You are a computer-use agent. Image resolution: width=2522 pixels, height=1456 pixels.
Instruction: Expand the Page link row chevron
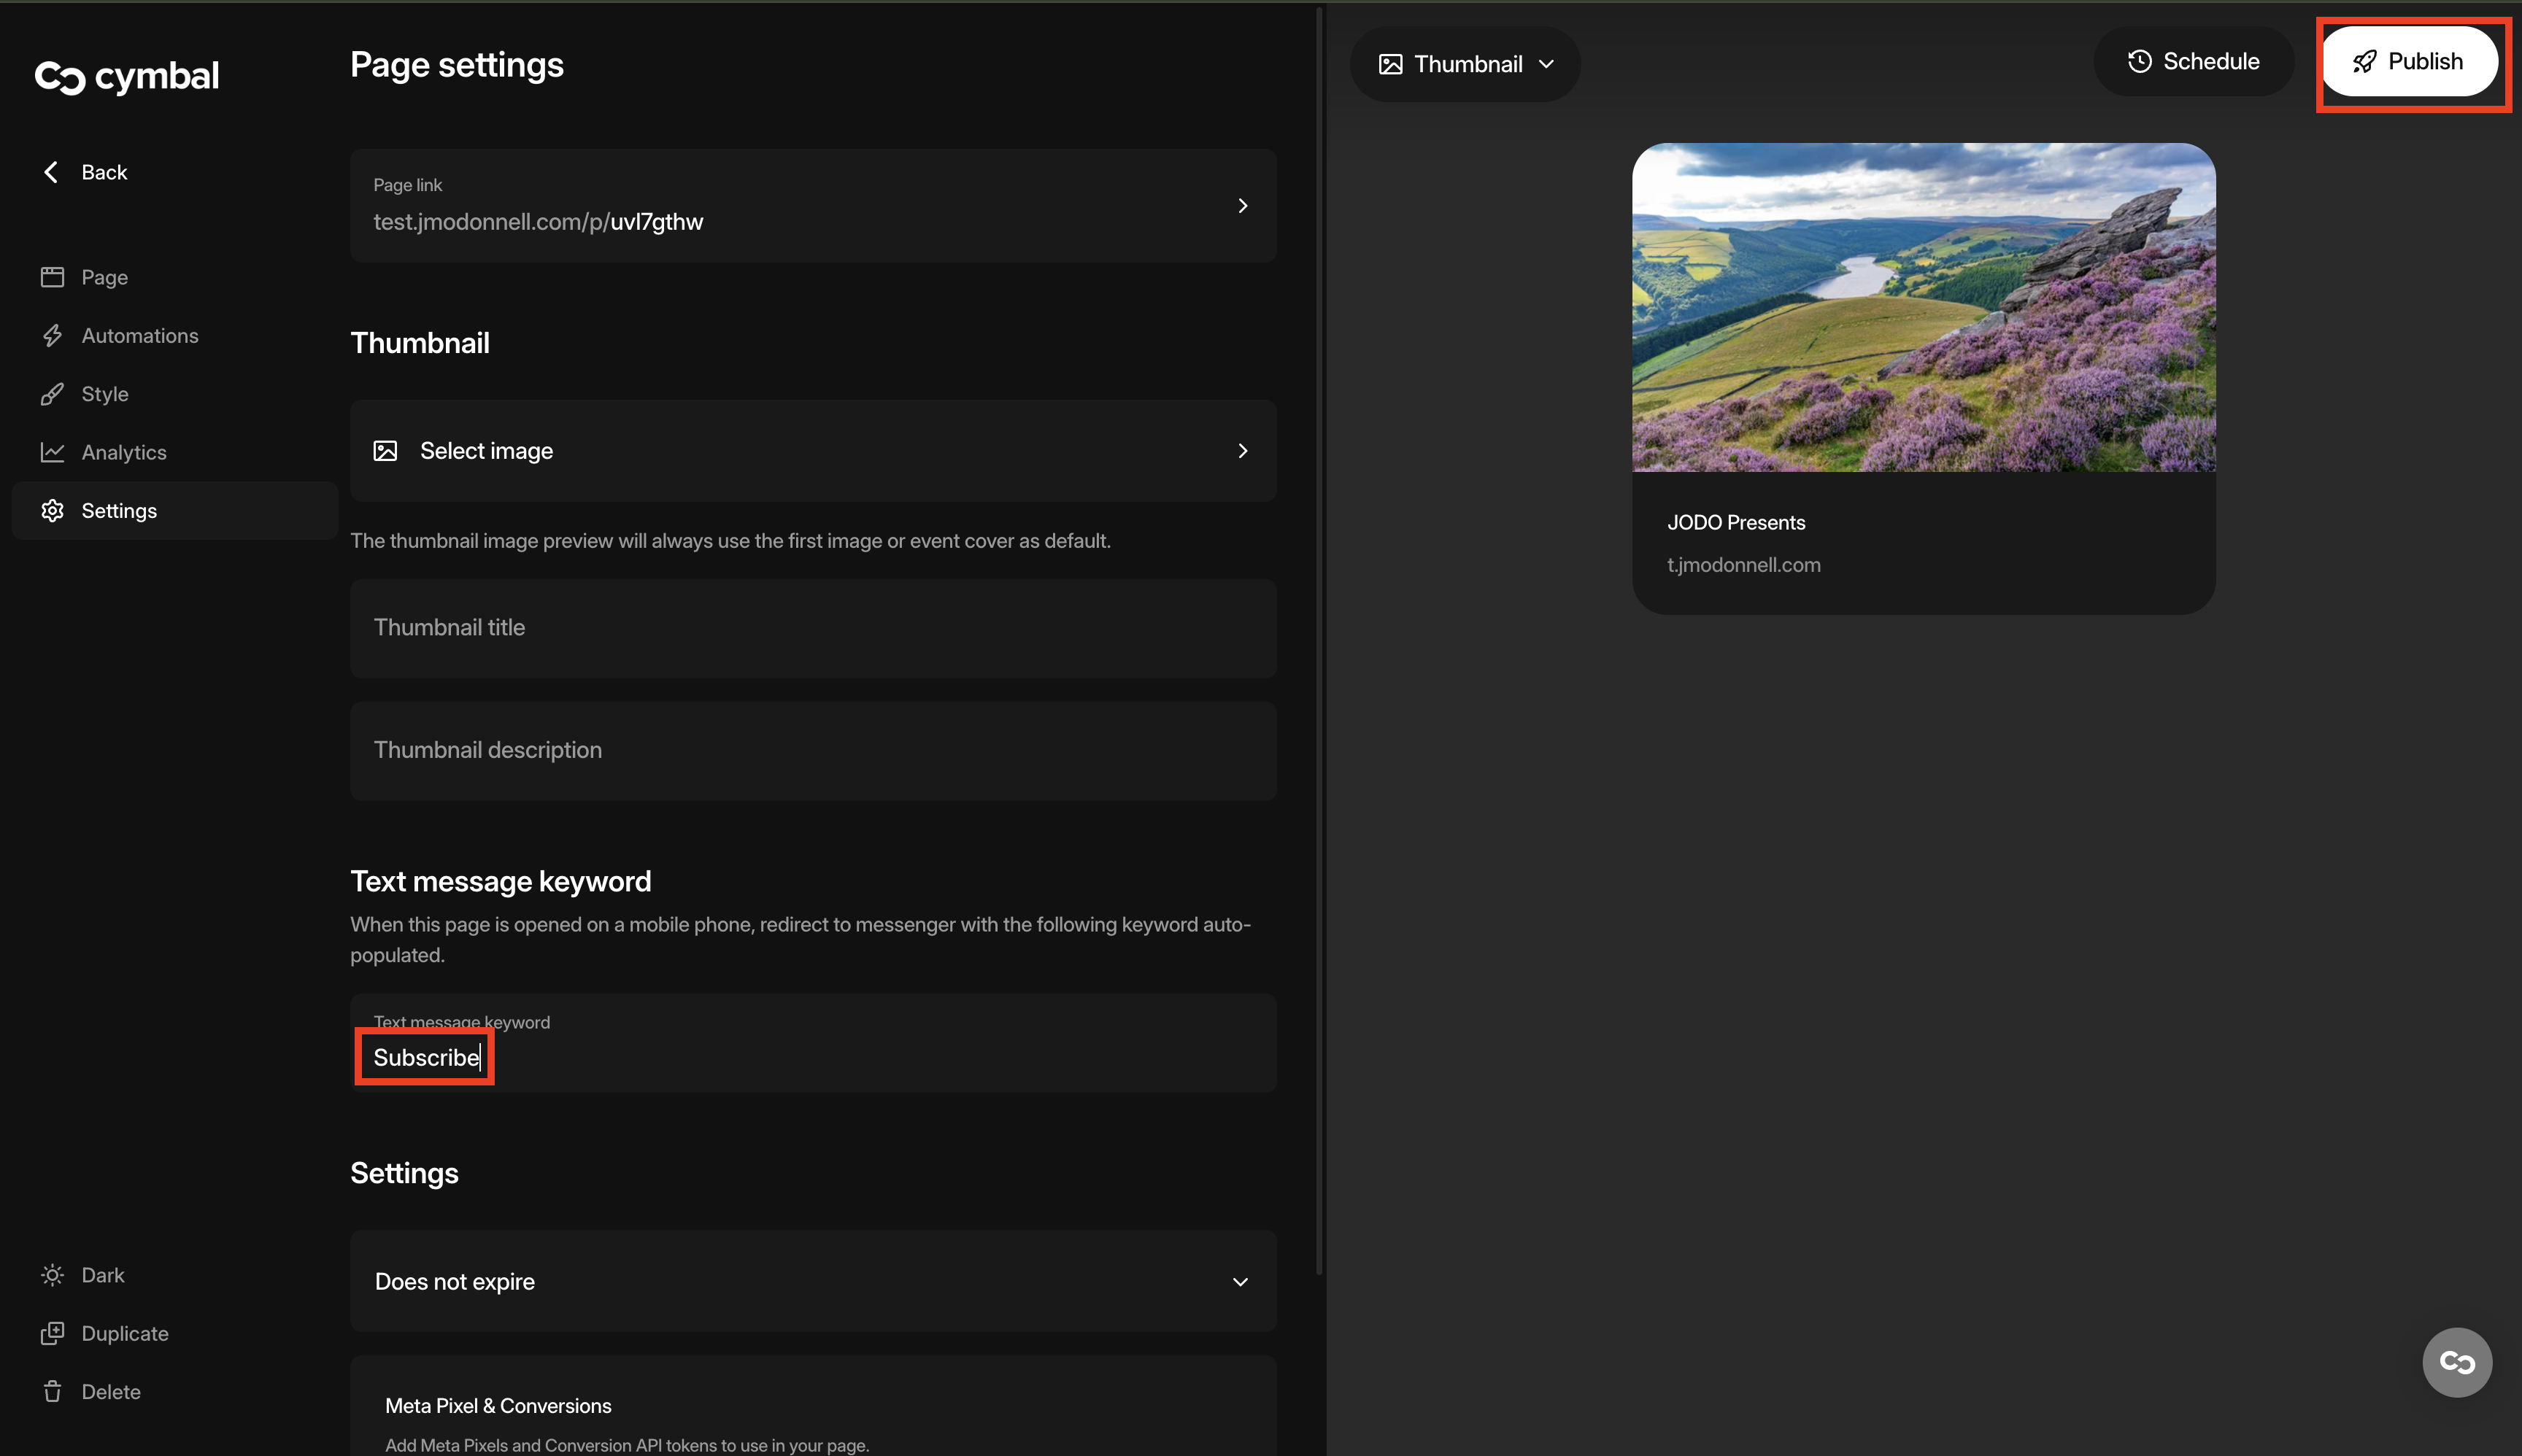tap(1243, 206)
